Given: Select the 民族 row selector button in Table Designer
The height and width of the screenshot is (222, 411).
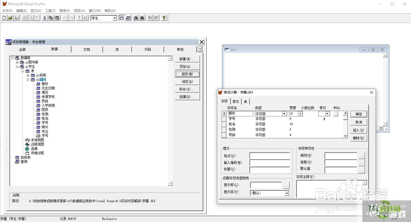Looking at the screenshot, I should (224, 135).
